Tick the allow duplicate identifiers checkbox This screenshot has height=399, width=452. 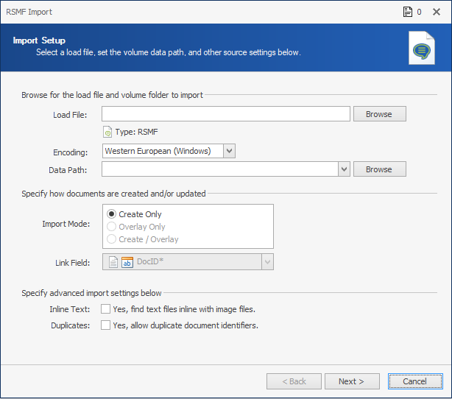(106, 325)
